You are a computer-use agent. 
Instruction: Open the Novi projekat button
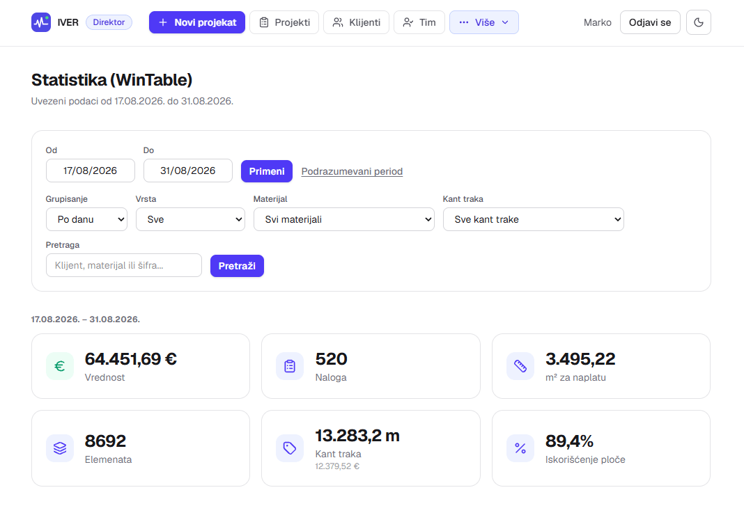coord(197,22)
